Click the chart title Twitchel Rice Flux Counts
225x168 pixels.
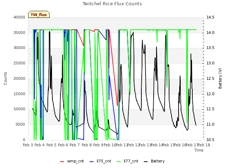click(112, 4)
